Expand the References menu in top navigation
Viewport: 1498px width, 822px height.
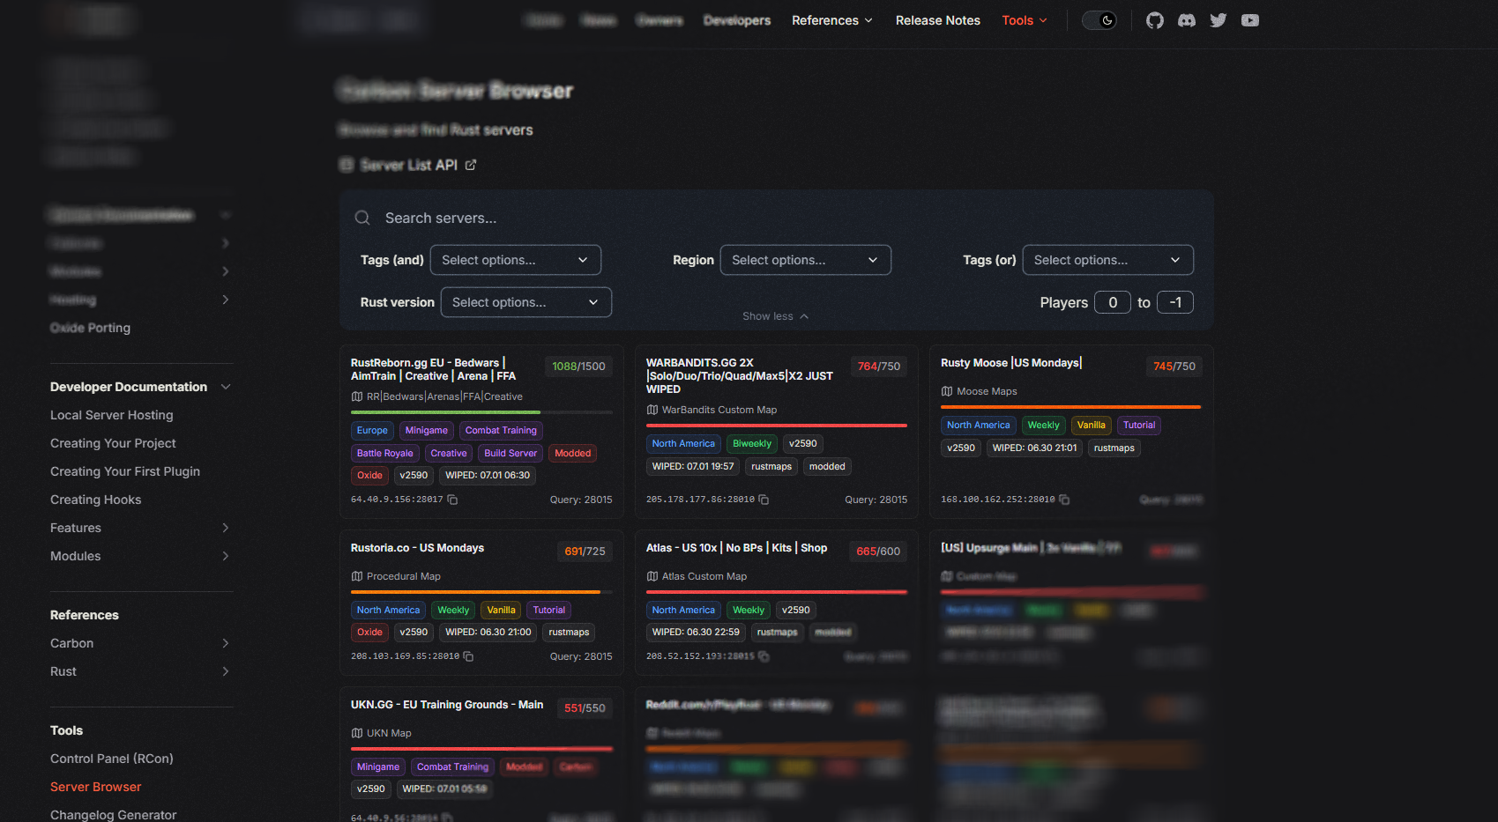tap(832, 20)
